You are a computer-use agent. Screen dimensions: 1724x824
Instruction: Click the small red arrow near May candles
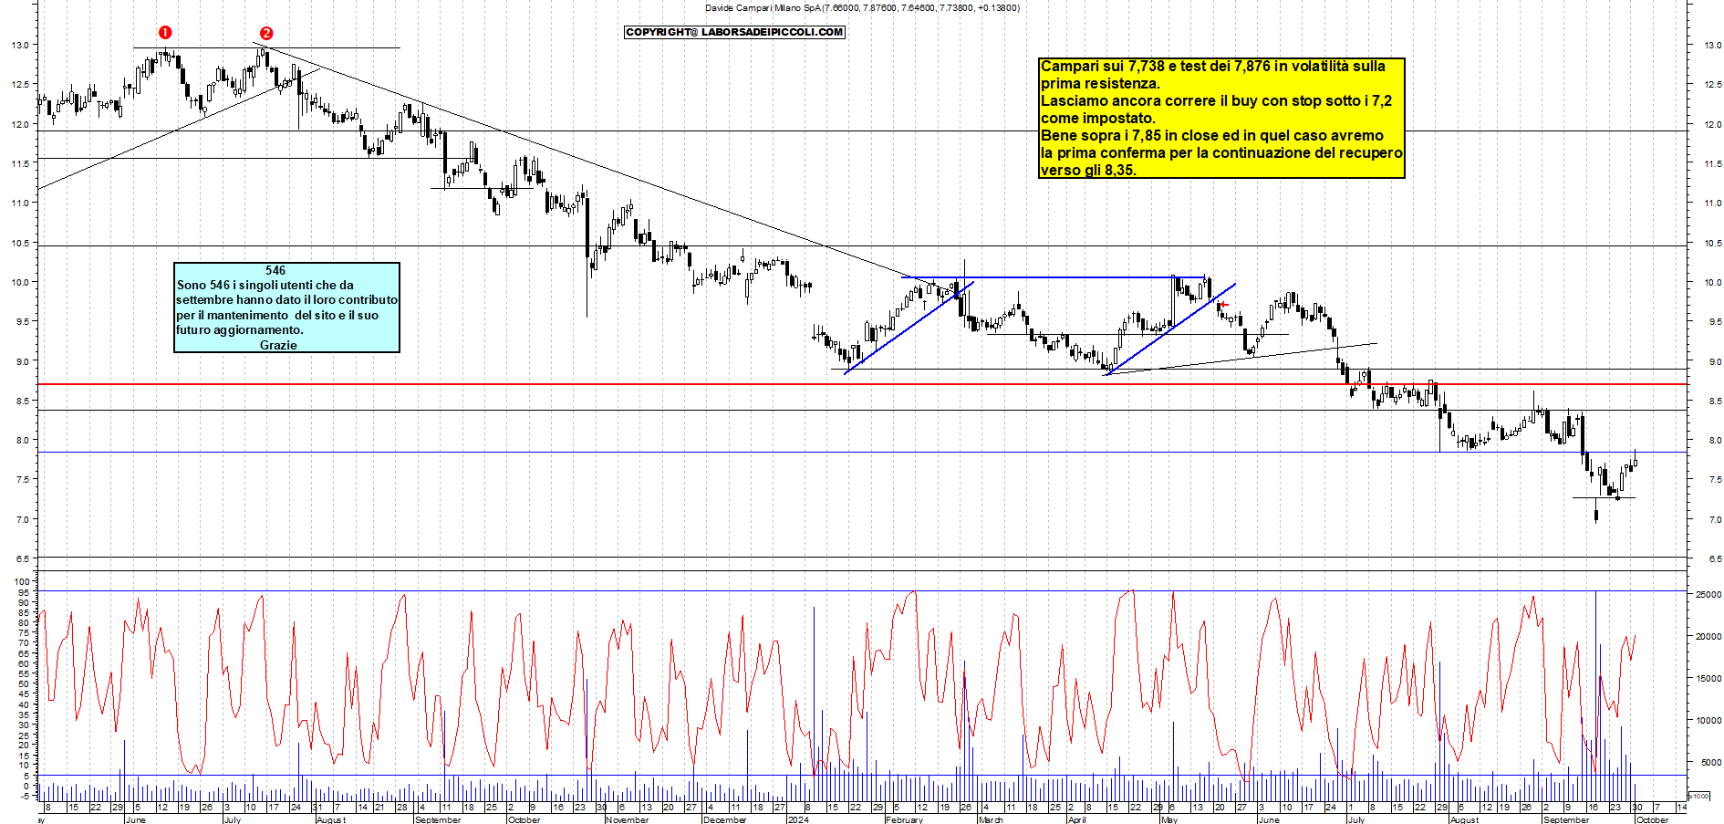coord(1224,305)
